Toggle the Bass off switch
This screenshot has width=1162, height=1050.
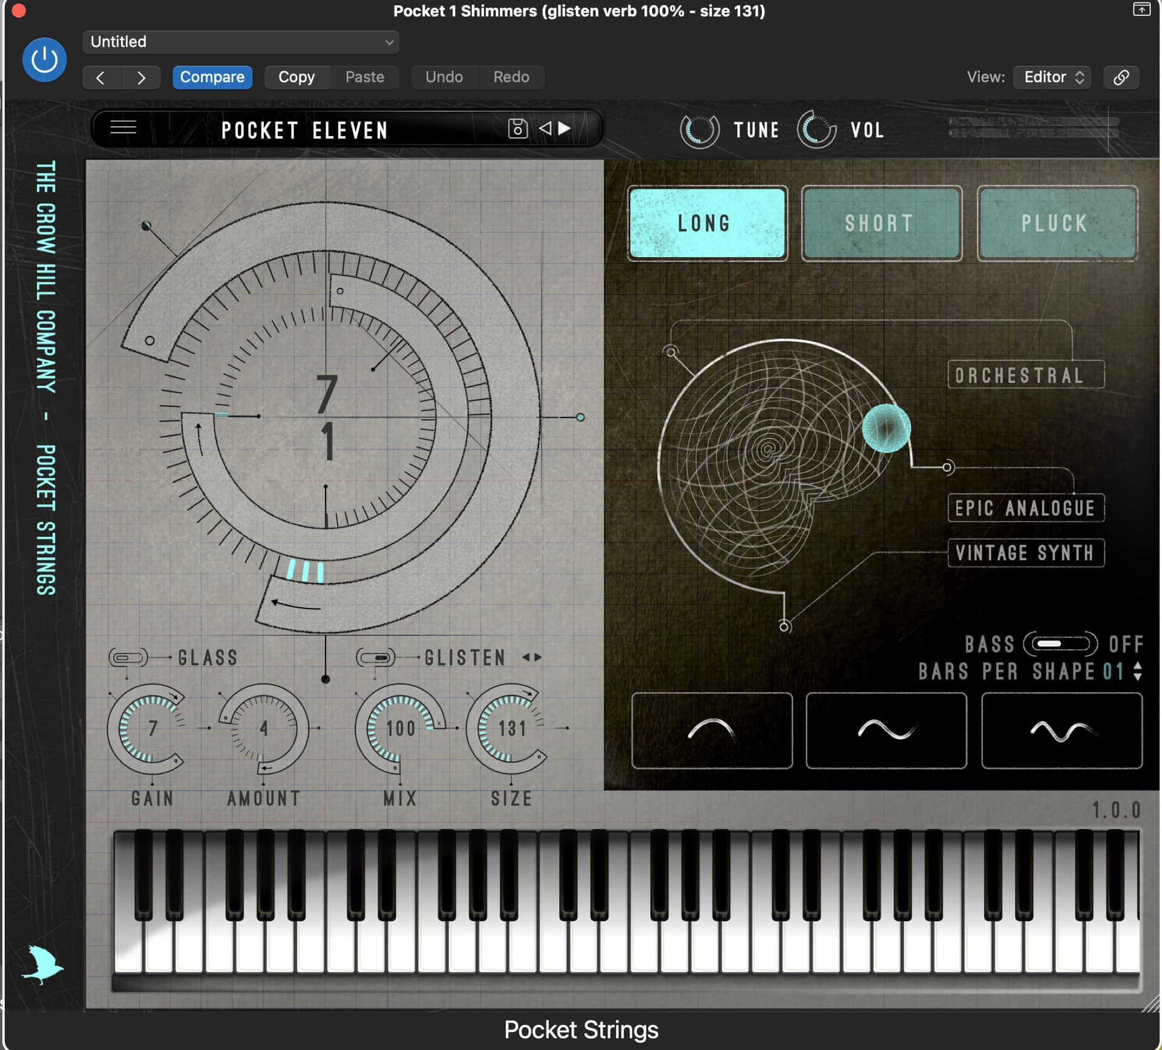[x=1059, y=644]
